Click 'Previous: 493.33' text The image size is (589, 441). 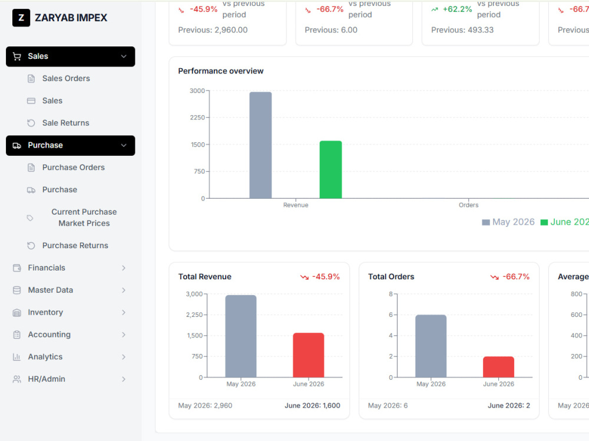(462, 30)
